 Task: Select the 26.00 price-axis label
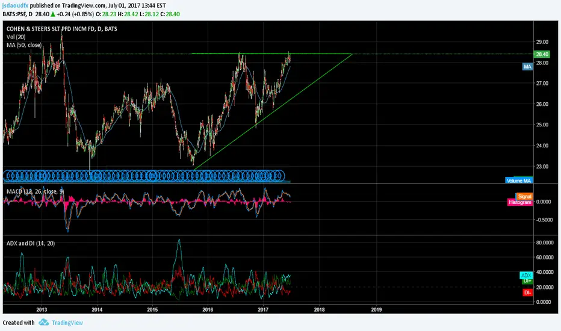click(542, 104)
